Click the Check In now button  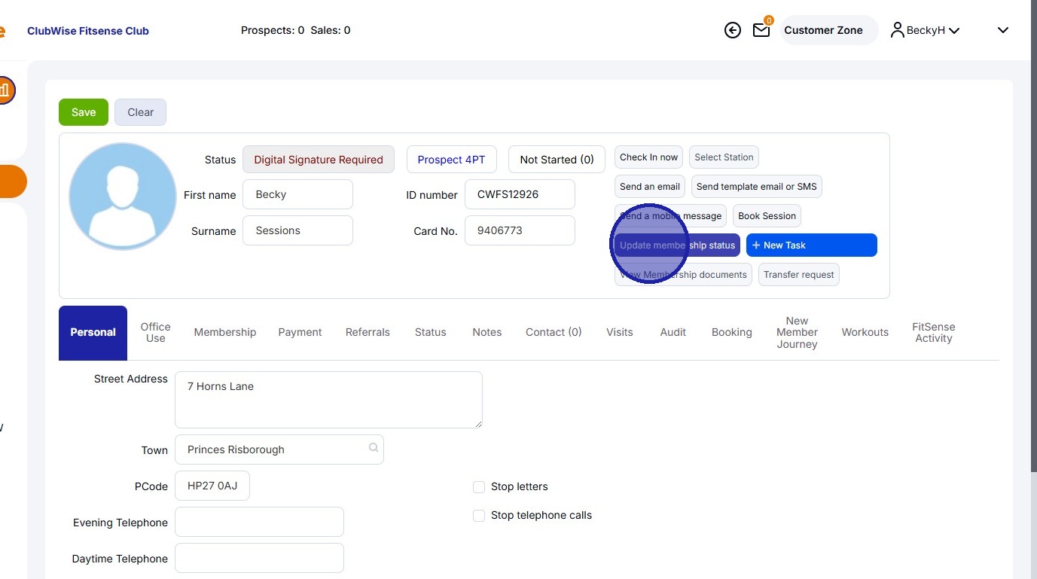648,157
